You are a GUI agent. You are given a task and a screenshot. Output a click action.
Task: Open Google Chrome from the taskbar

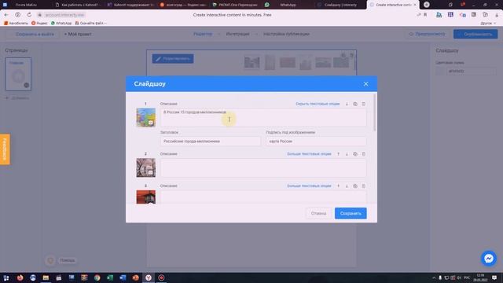[97, 277]
